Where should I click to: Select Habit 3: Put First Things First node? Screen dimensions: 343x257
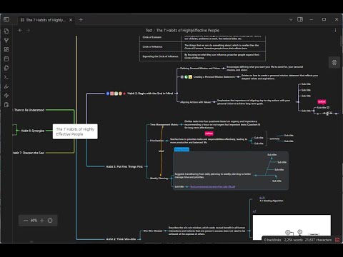coord(124,166)
